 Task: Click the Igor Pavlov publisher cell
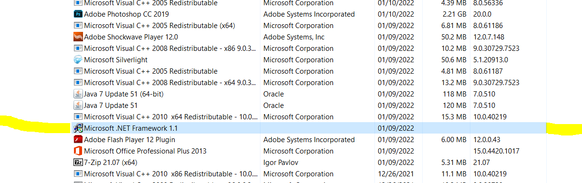281,163
